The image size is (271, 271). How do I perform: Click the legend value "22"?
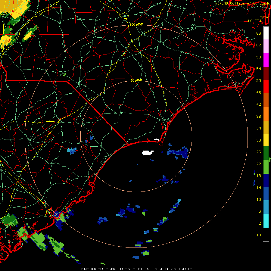259,164
